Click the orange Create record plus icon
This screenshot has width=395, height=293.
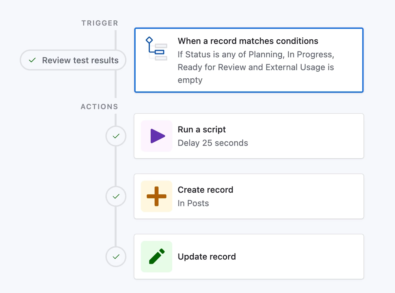pyautogui.click(x=157, y=196)
